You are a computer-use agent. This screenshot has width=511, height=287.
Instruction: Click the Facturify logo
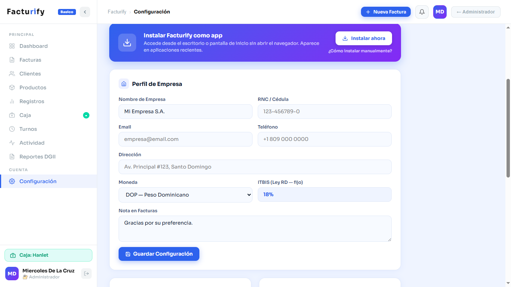click(x=26, y=12)
